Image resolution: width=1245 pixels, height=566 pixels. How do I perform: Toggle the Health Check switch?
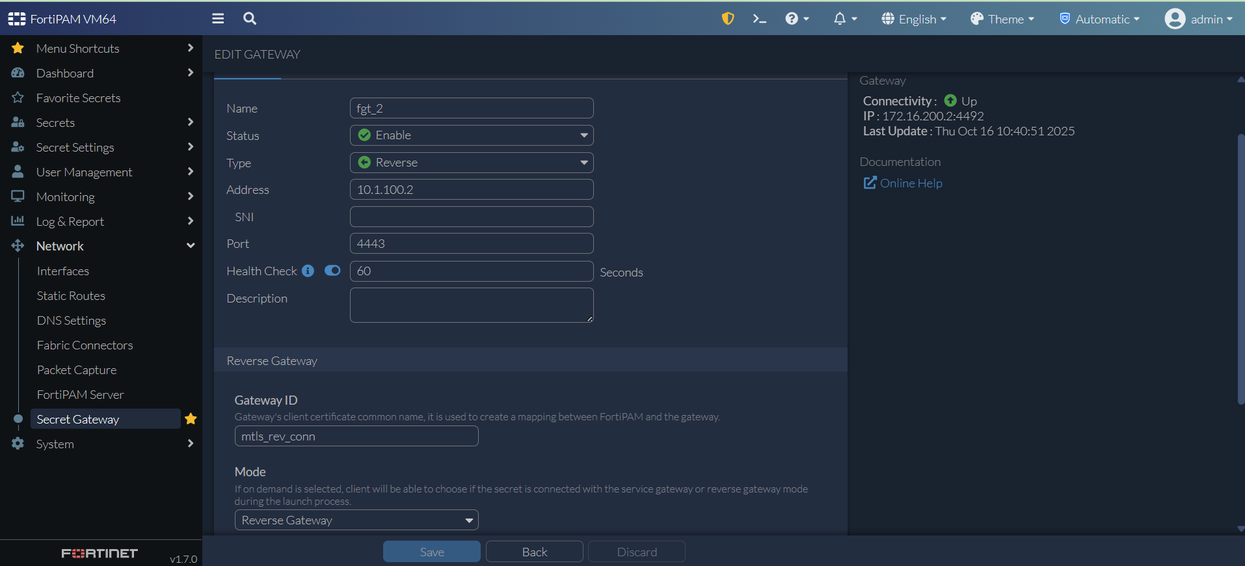click(332, 271)
